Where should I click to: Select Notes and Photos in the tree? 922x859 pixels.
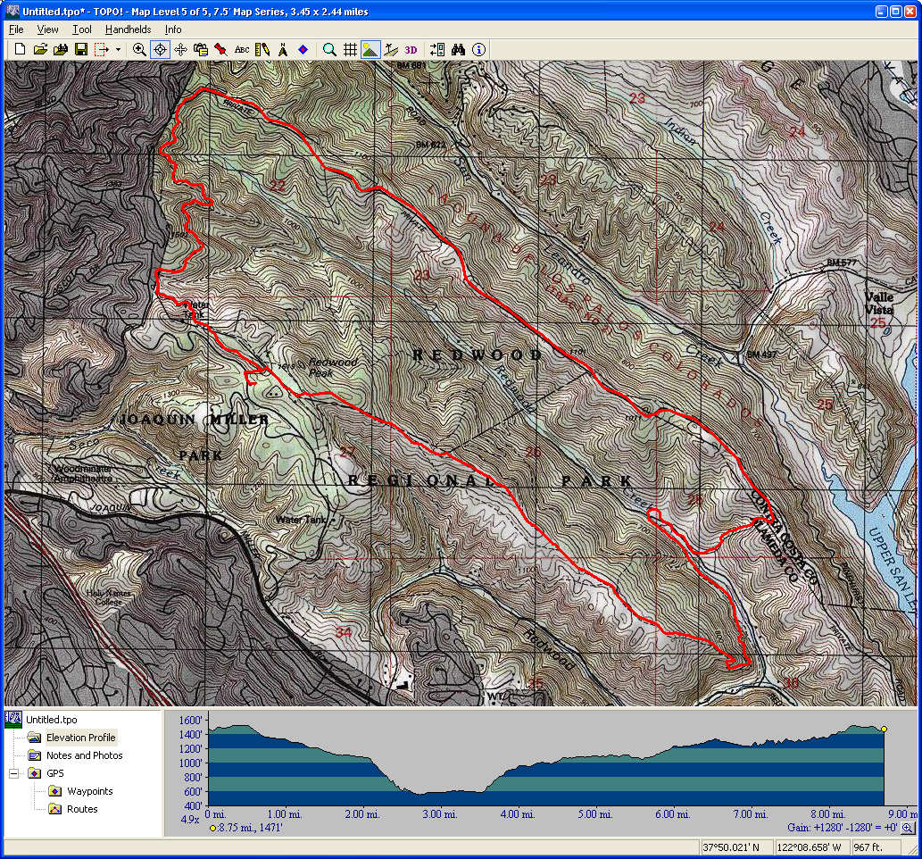pos(84,755)
